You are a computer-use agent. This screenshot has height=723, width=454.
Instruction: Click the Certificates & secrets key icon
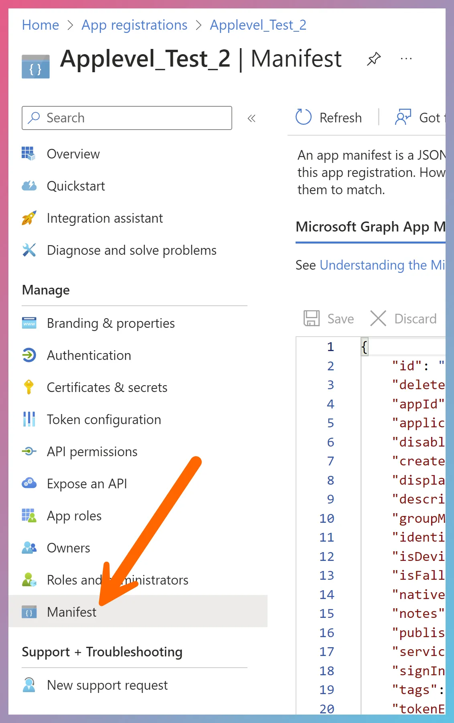(x=29, y=387)
